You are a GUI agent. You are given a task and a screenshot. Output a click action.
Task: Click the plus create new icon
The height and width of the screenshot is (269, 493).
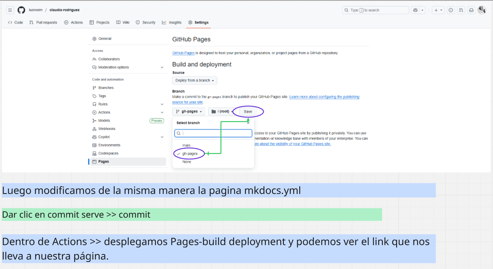(436, 10)
